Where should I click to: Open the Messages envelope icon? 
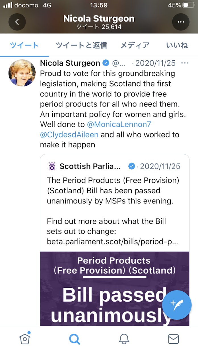(173, 339)
